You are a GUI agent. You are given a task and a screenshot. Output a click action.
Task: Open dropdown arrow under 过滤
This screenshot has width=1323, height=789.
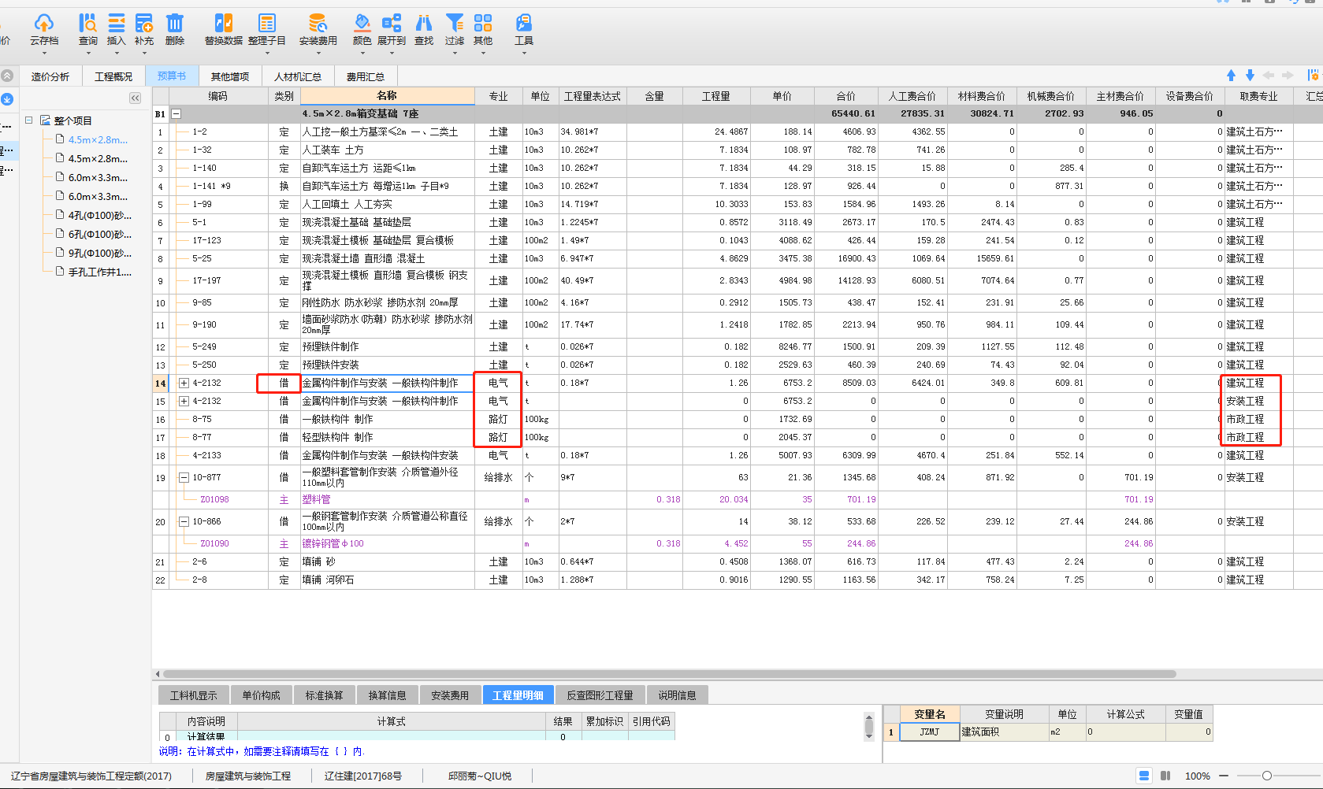coord(455,53)
